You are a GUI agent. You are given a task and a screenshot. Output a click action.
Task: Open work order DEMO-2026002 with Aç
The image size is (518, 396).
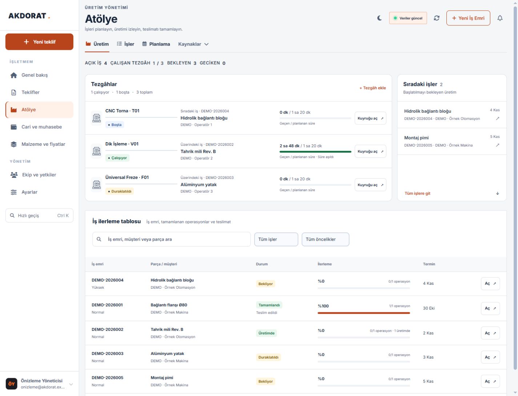click(x=490, y=333)
